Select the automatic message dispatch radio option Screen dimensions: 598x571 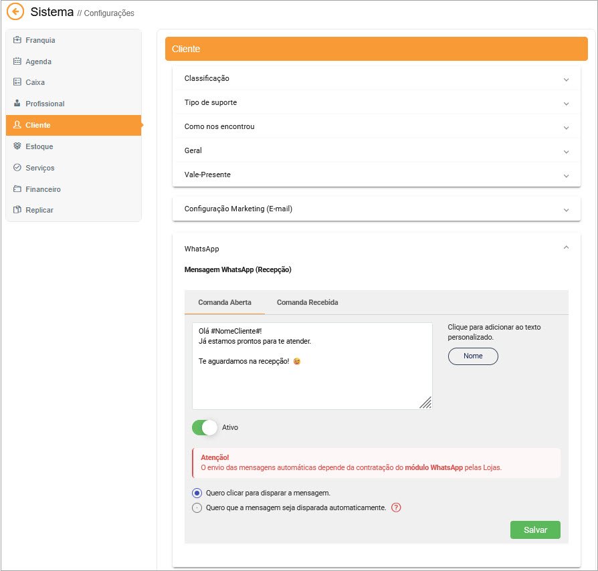(x=197, y=507)
